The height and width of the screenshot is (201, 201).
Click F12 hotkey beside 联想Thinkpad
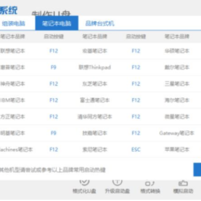click(136, 67)
